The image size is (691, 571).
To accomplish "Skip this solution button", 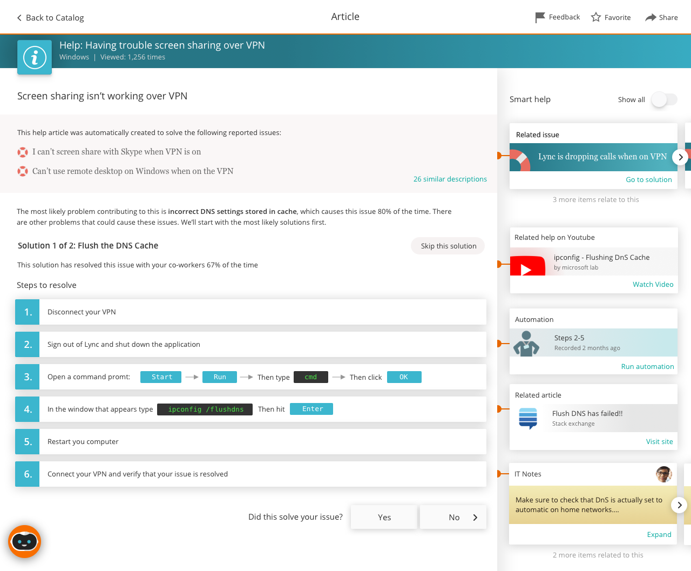I will point(448,246).
